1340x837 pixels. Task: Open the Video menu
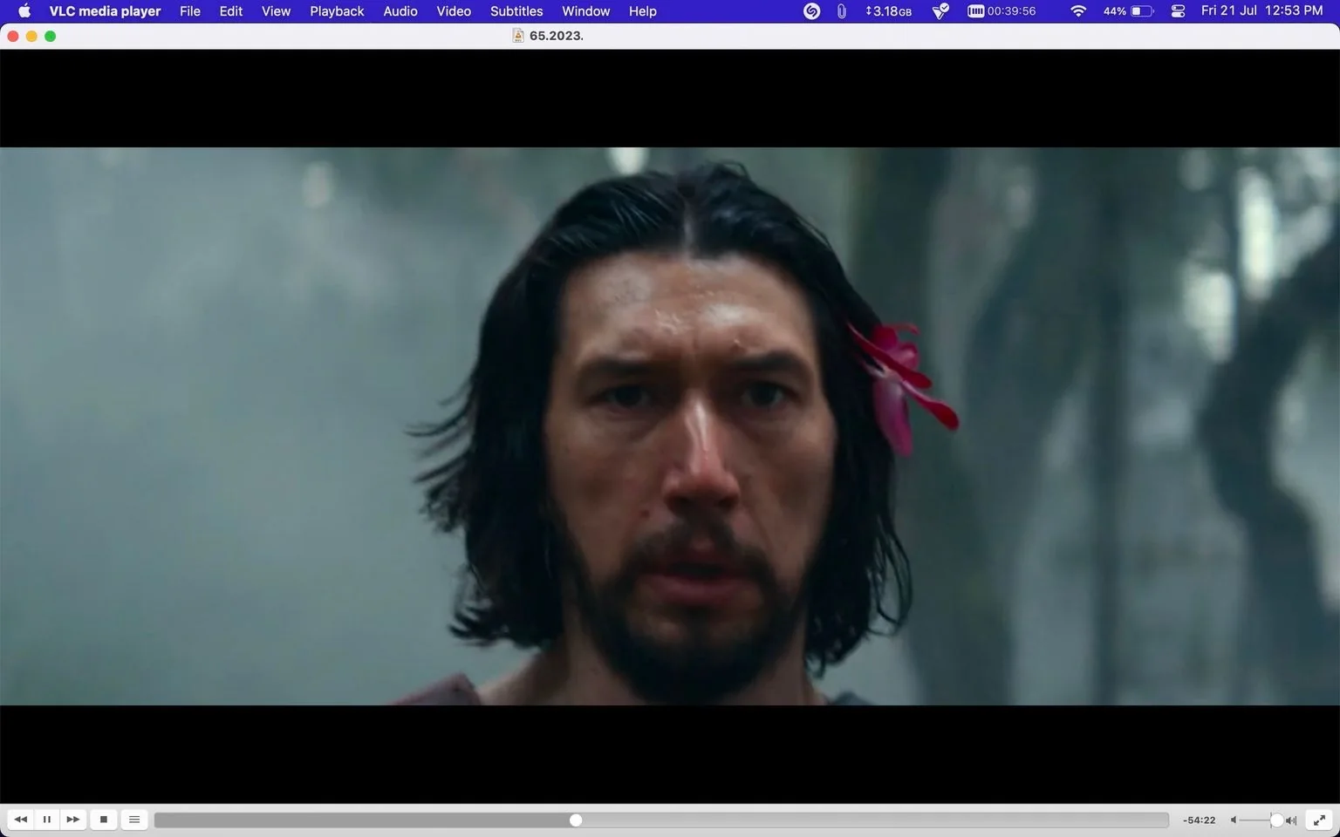click(x=454, y=11)
